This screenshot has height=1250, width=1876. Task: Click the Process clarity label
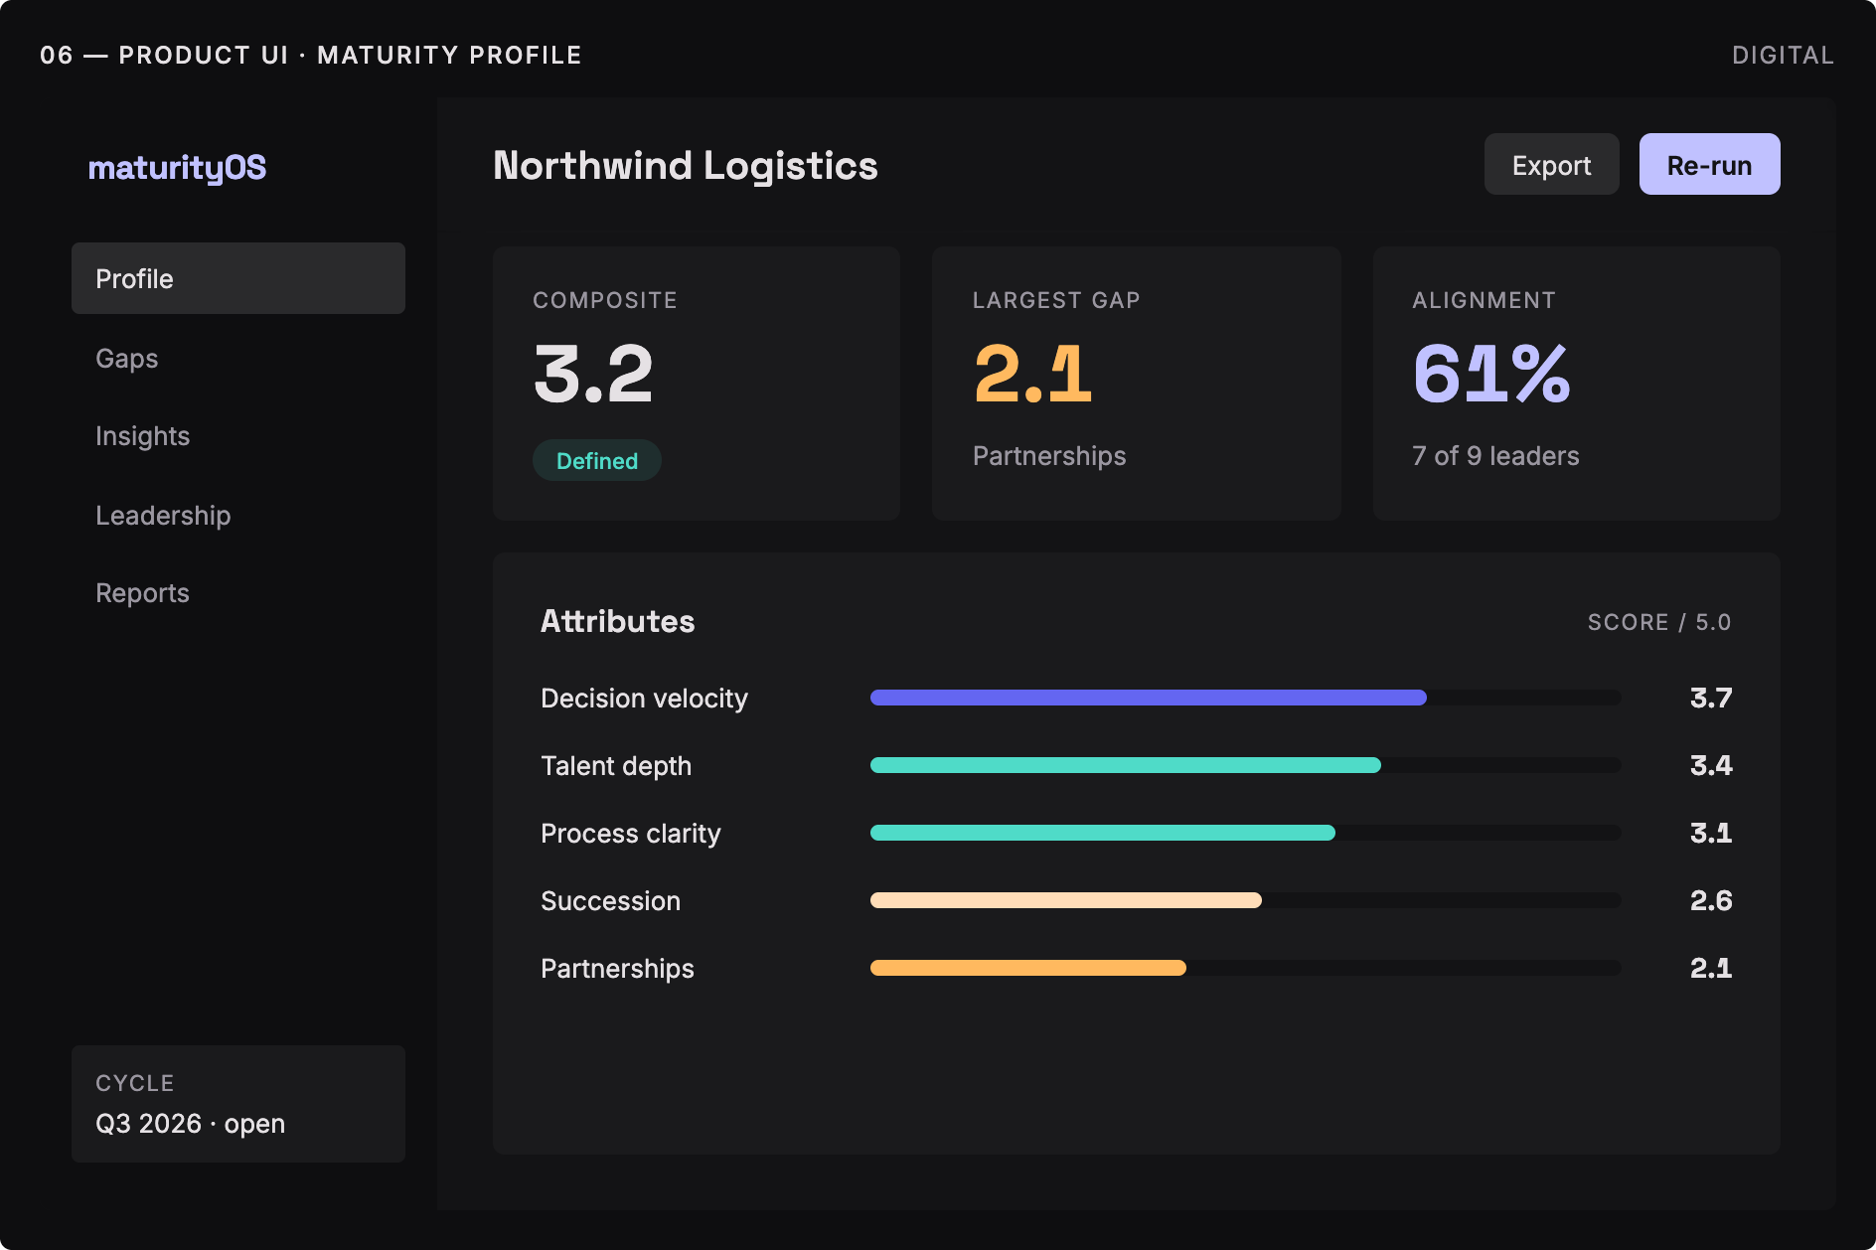pyautogui.click(x=631, y=834)
